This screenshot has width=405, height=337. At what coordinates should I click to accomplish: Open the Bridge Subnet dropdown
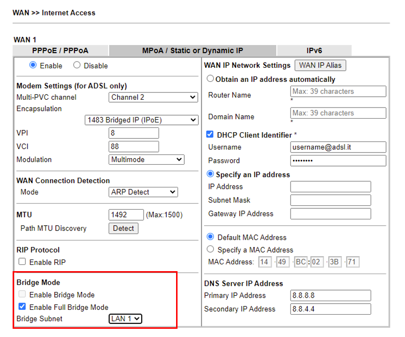click(125, 319)
